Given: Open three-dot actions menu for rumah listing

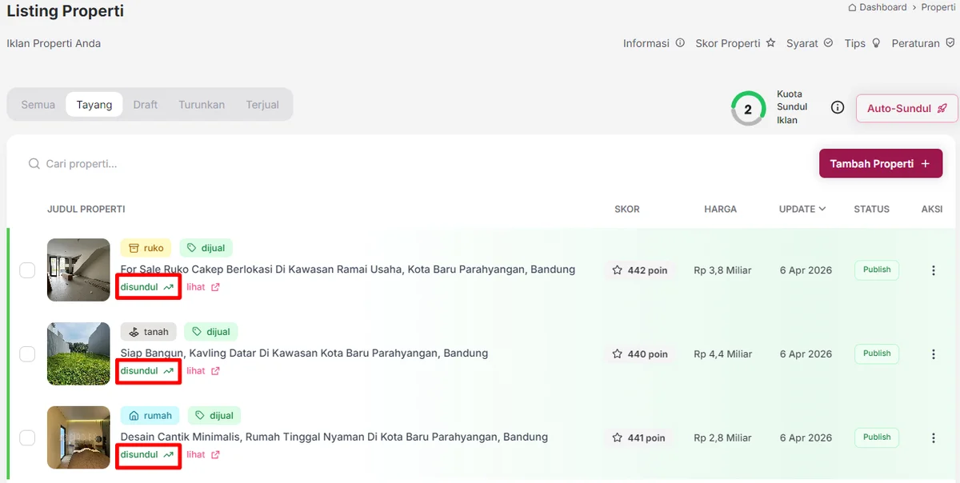Looking at the screenshot, I should 933,438.
